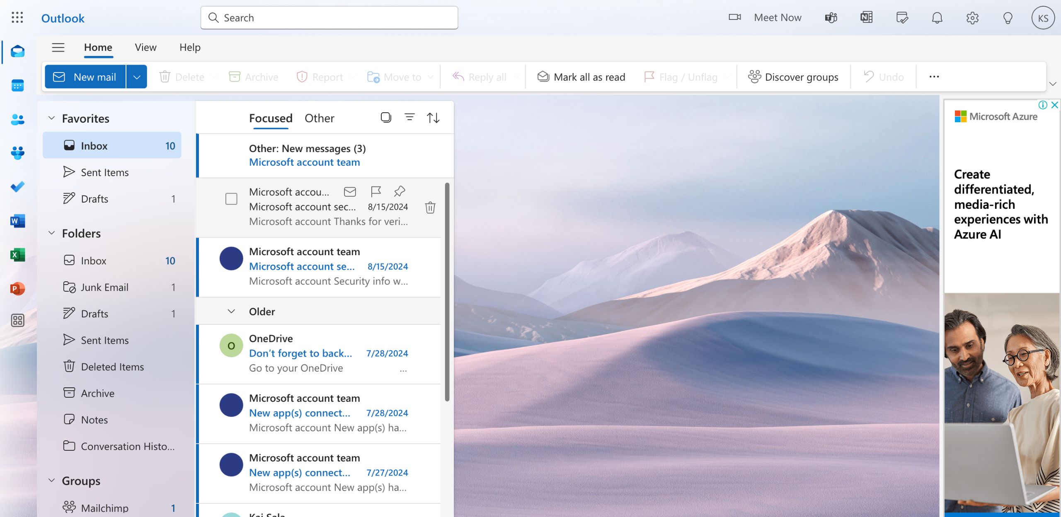The width and height of the screenshot is (1061, 517).
Task: Open More apps icon in left rail
Action: 17,320
